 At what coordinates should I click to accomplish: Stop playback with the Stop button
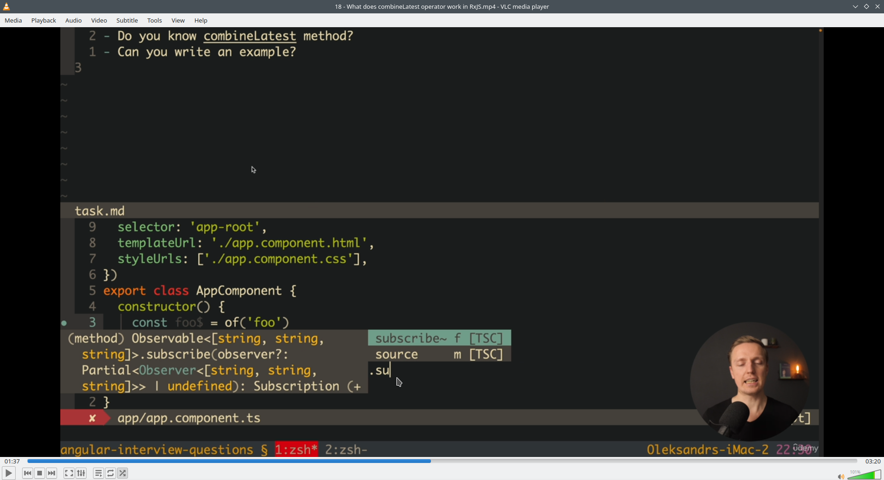[x=40, y=473]
